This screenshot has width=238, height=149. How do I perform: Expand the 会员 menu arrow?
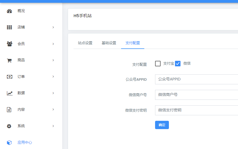coord(53,44)
